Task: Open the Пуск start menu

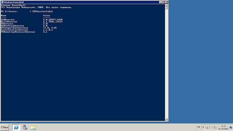Action: click(x=5, y=128)
